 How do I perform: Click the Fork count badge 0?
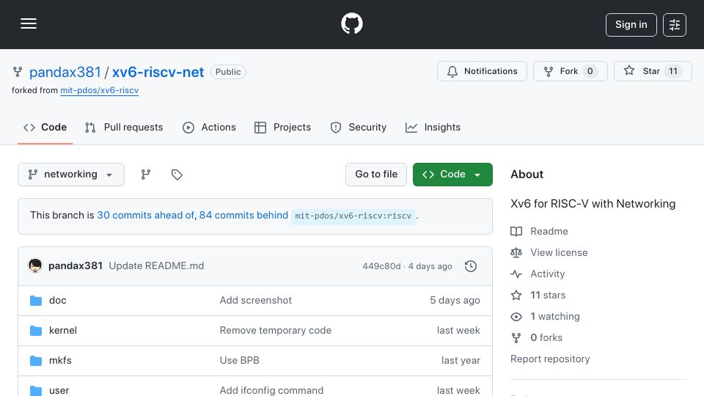tap(590, 71)
